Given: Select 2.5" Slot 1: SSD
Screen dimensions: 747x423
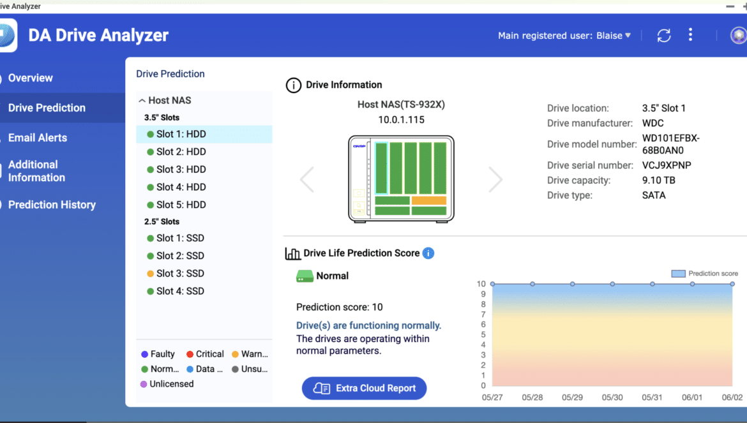Looking at the screenshot, I should pos(204,238).
